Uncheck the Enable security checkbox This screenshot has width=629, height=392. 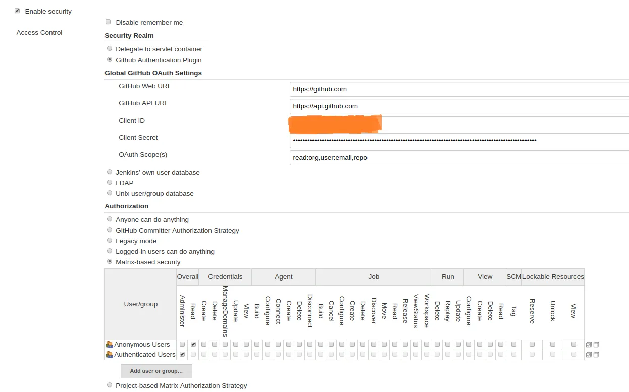tap(17, 11)
